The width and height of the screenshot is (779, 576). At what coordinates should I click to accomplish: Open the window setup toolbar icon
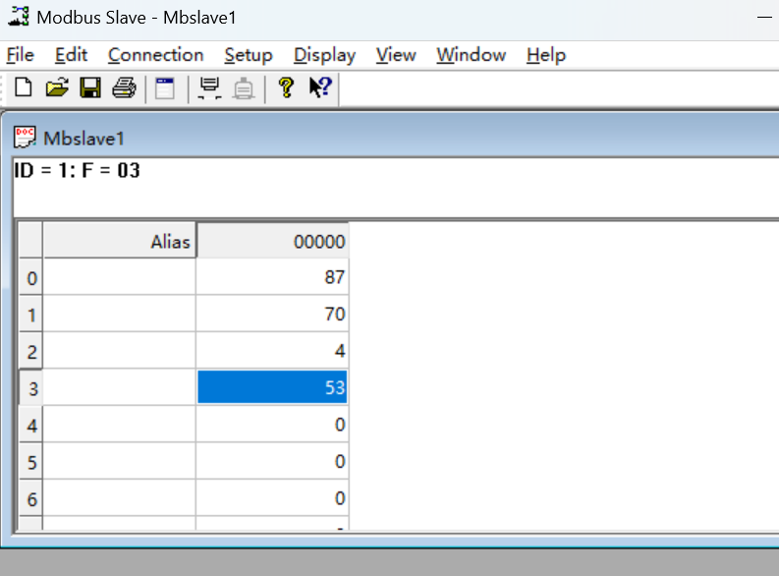tap(164, 88)
